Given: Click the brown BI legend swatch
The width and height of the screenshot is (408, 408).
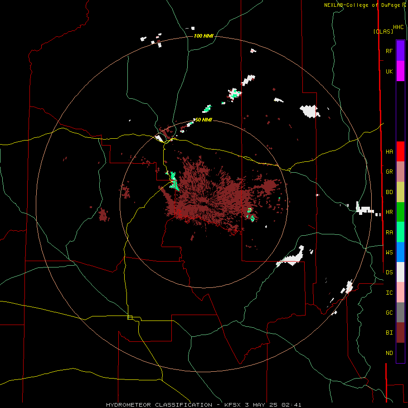Looking at the screenshot, I should [400, 333].
